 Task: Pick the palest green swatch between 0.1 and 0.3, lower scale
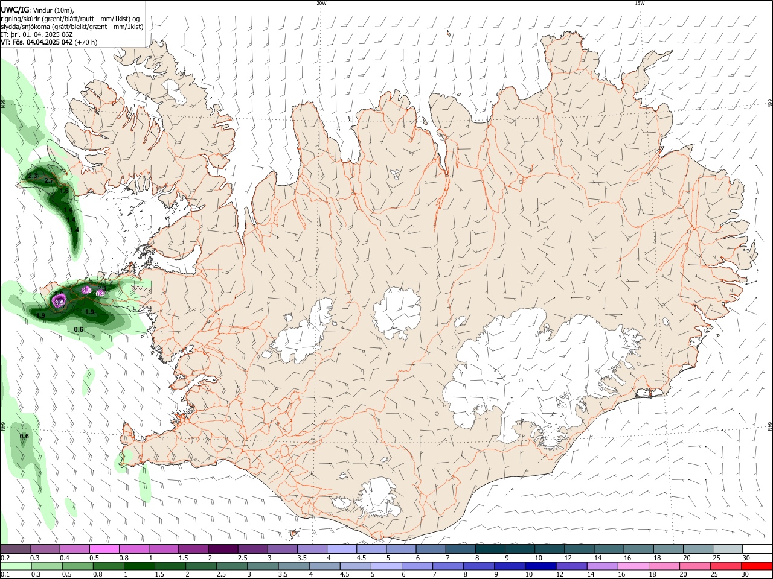pos(16,566)
